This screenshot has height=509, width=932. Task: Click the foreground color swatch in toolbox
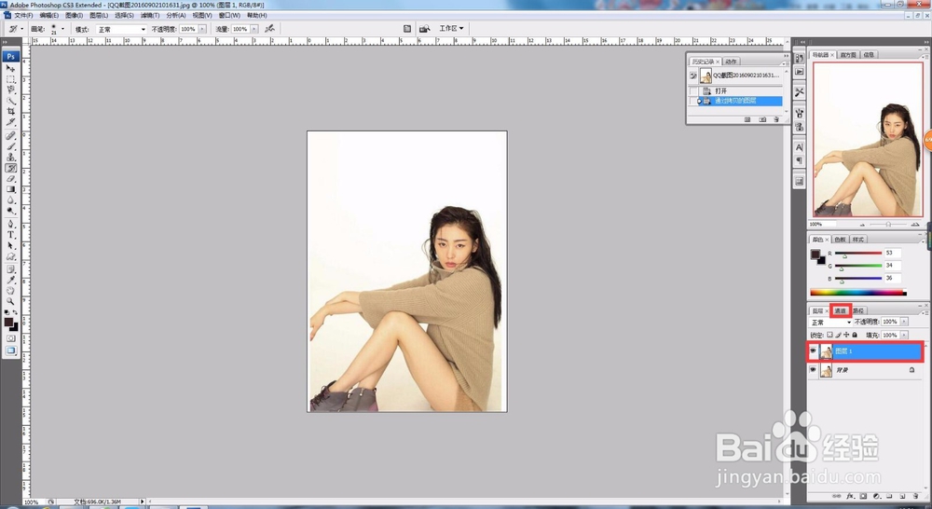pyautogui.click(x=8, y=322)
